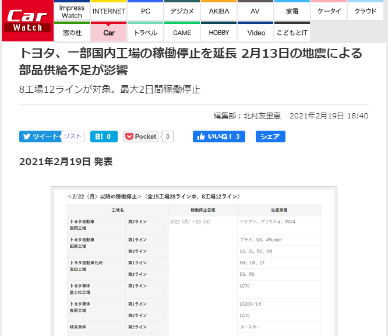Open the Video tab
This screenshot has height=336, width=388.
click(x=255, y=32)
